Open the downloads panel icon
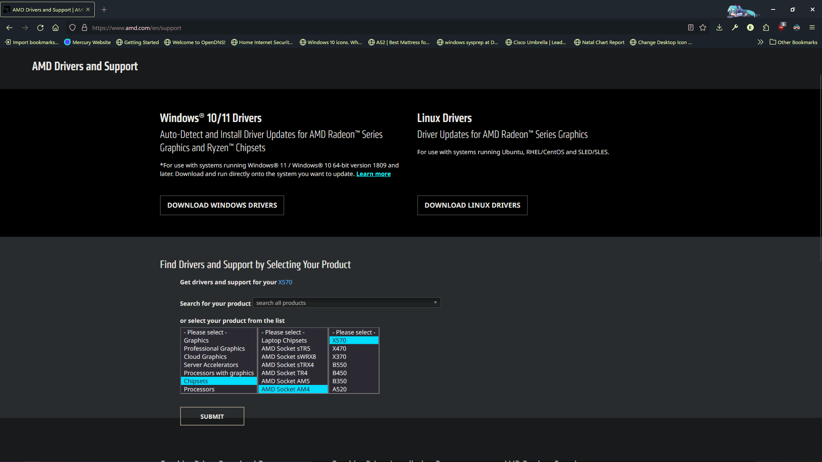822x462 pixels. click(720, 28)
